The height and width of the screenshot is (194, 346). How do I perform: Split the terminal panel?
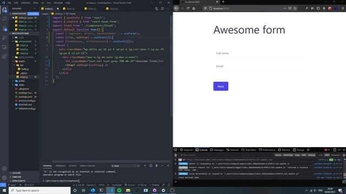pos(151,165)
